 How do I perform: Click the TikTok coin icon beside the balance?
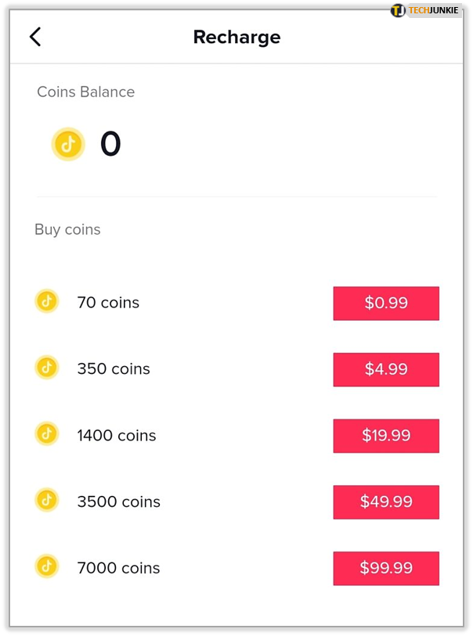(x=68, y=144)
